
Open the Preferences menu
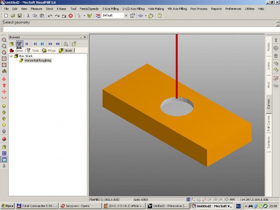click(x=233, y=9)
